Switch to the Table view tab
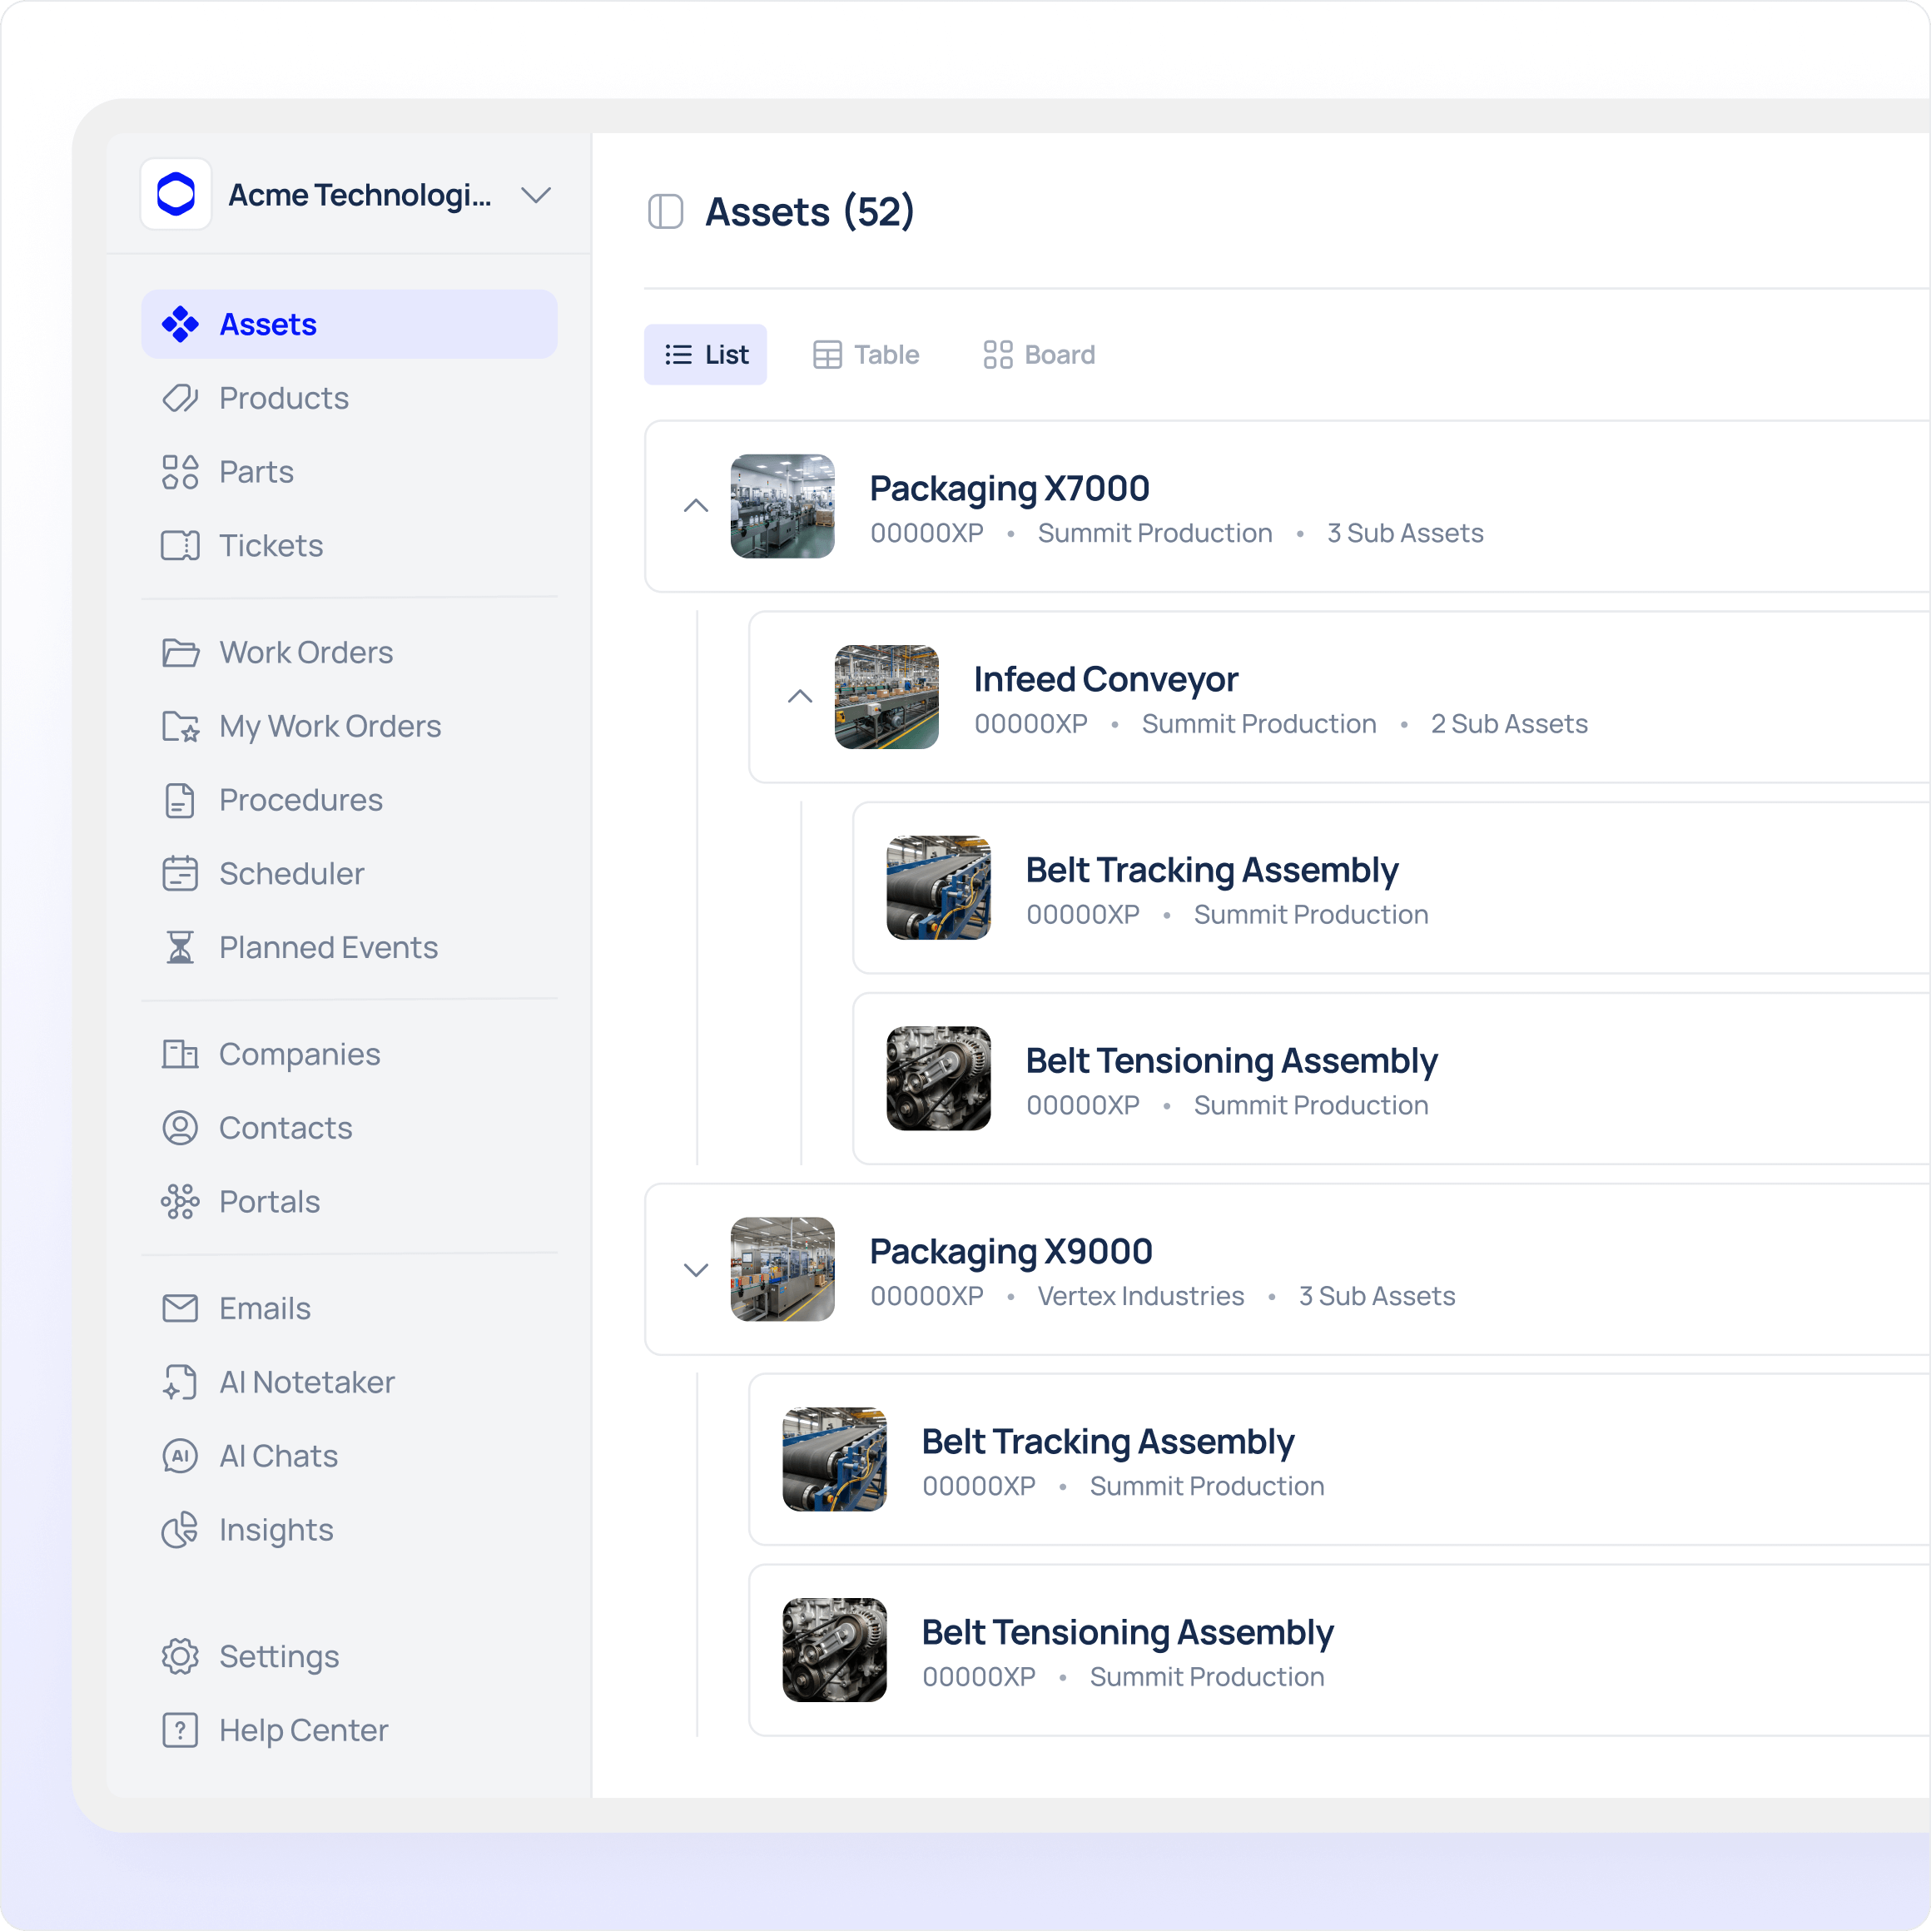 pyautogui.click(x=866, y=355)
